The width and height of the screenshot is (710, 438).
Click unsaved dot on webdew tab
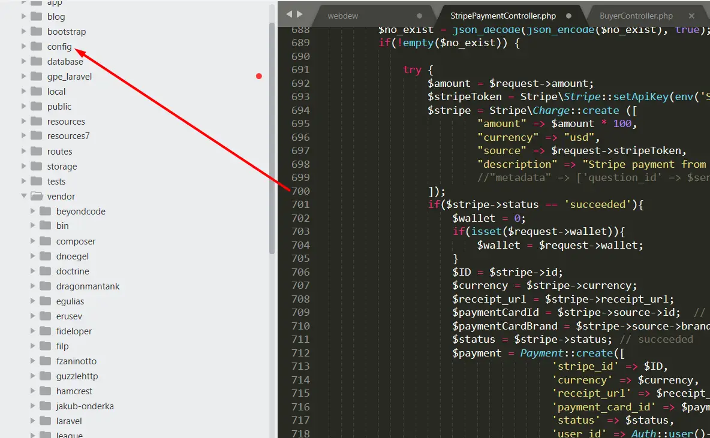pyautogui.click(x=419, y=16)
